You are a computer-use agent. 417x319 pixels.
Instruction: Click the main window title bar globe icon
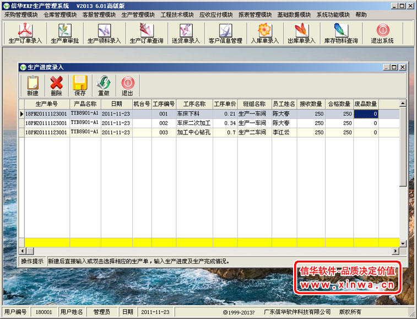tap(6, 6)
